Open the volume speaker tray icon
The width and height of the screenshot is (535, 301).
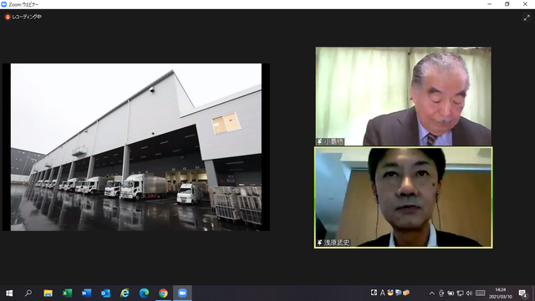(470, 293)
